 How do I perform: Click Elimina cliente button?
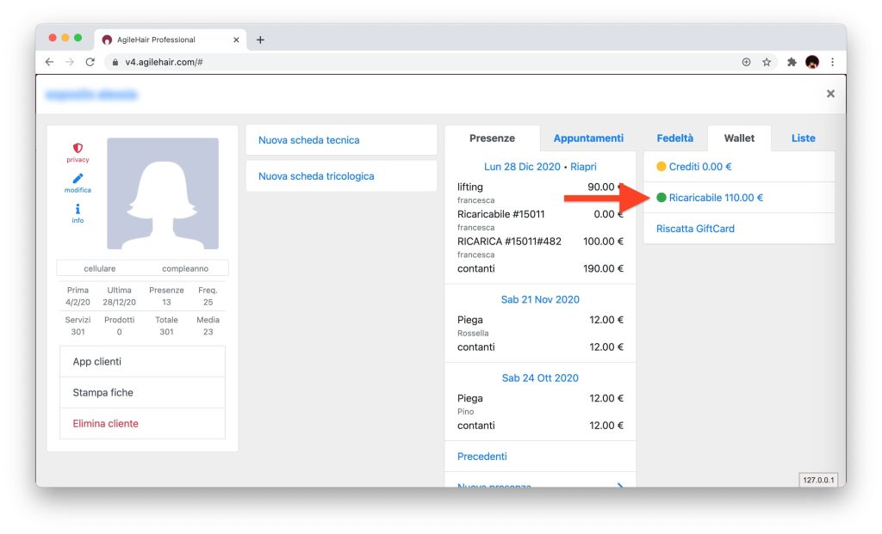tap(106, 424)
